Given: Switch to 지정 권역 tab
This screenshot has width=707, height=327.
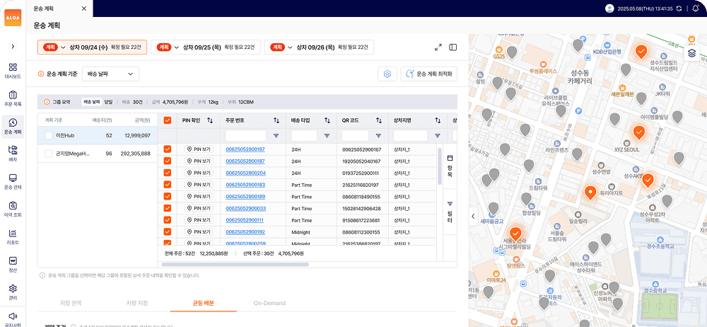Looking at the screenshot, I should click(x=71, y=303).
